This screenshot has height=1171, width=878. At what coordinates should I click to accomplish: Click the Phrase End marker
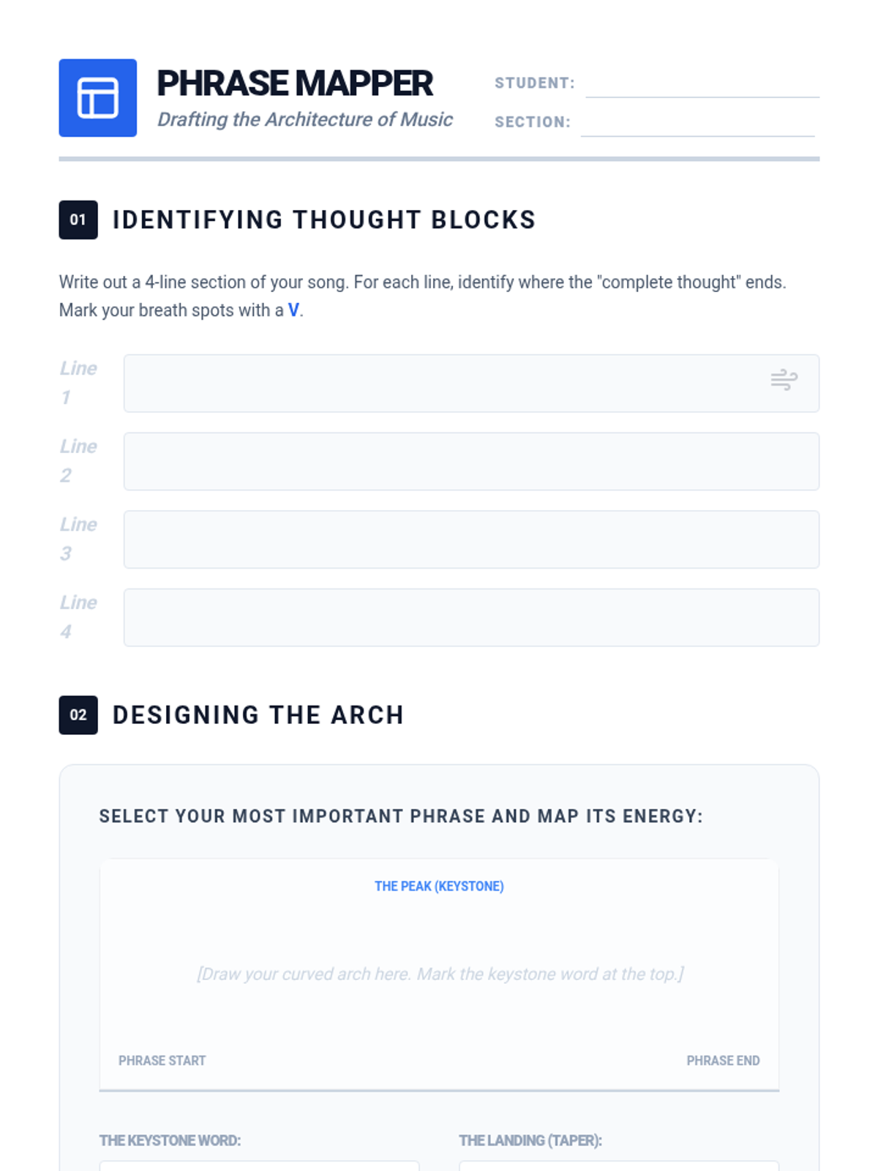[x=722, y=1060]
